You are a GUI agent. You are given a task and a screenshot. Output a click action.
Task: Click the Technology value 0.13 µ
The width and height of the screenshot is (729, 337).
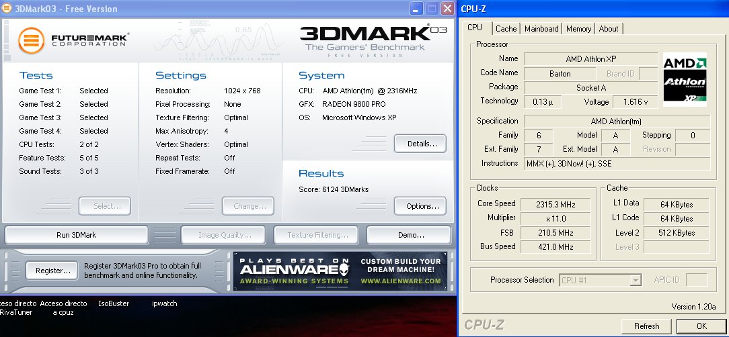[543, 101]
